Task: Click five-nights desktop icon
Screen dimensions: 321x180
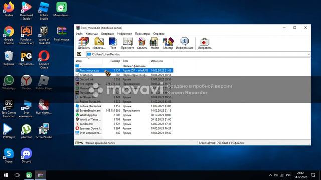Action: 44,107
